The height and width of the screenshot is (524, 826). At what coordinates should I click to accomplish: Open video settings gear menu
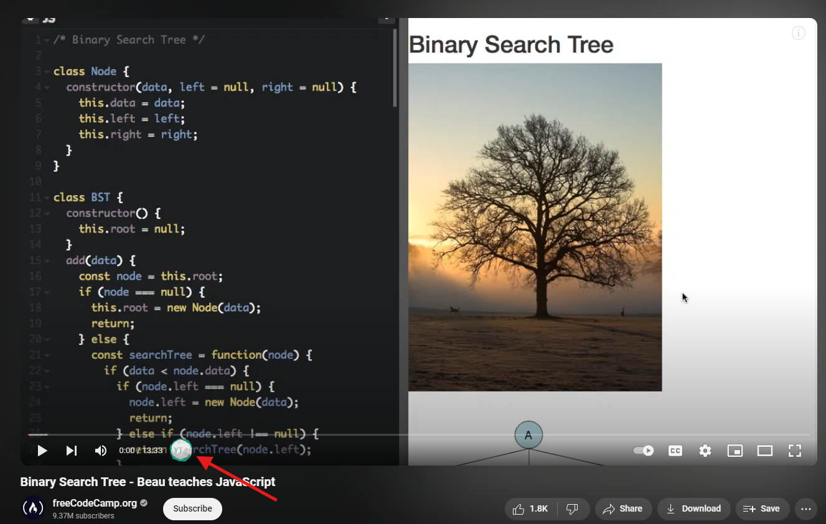point(705,451)
